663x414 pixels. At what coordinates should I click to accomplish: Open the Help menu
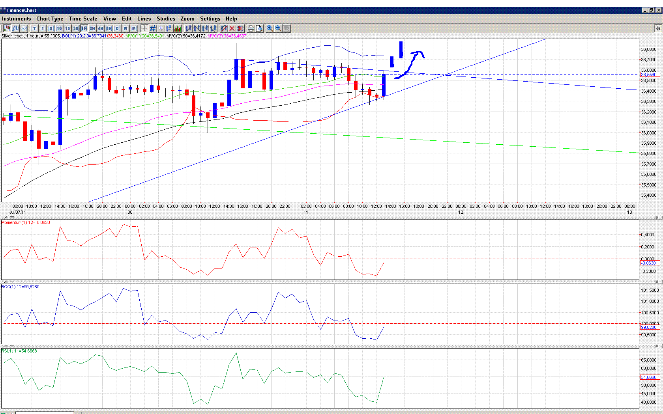coord(231,19)
